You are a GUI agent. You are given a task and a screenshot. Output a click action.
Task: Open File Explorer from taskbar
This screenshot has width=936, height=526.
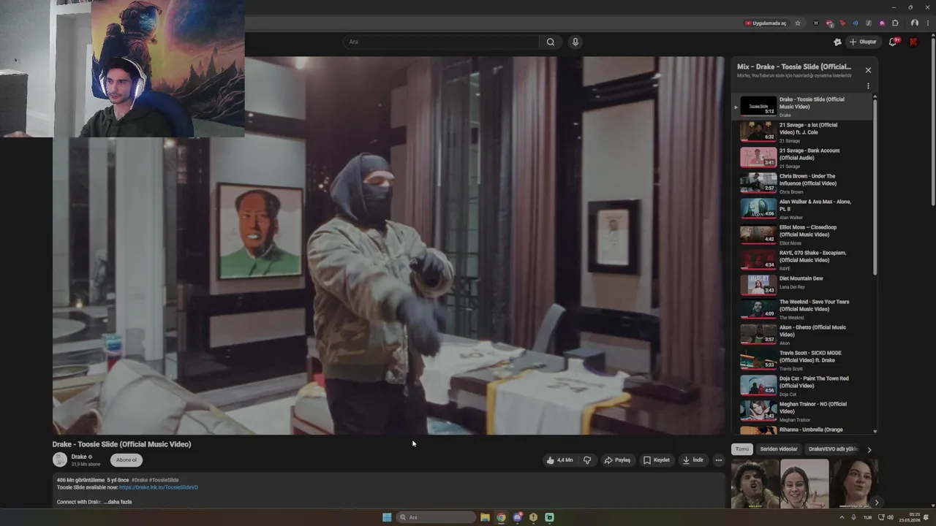[x=485, y=517]
